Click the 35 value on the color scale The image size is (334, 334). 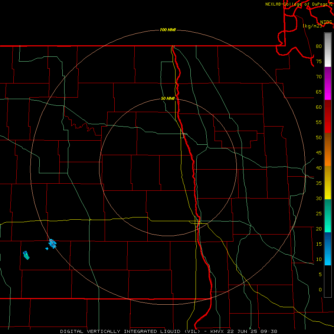(319, 183)
